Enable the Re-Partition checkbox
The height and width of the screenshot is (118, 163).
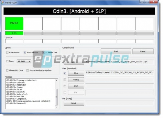[x=7, y=52]
